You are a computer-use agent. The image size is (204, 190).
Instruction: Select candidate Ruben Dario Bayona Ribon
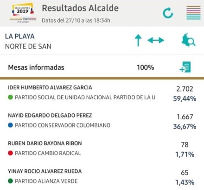45,143
